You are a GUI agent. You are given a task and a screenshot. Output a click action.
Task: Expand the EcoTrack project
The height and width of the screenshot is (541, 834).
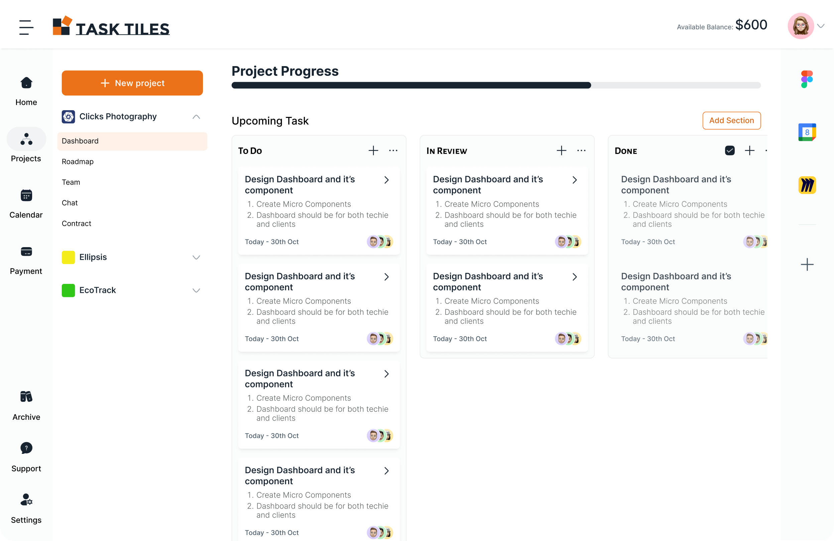pos(196,290)
